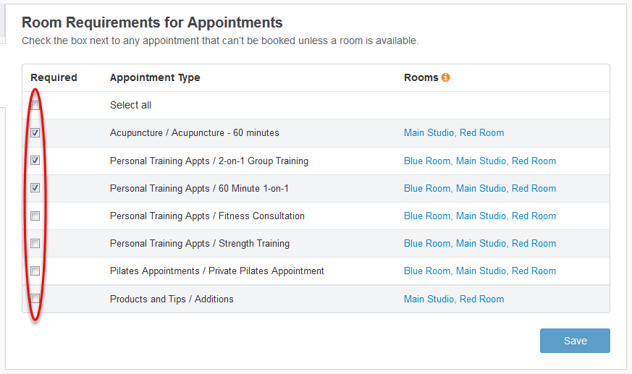Check the Products and Tips Additions box
Viewport: 632px width, 374px height.
35,298
